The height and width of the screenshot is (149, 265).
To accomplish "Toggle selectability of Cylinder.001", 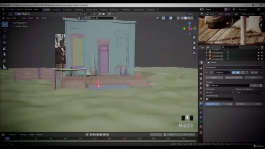I will click(x=258, y=53).
